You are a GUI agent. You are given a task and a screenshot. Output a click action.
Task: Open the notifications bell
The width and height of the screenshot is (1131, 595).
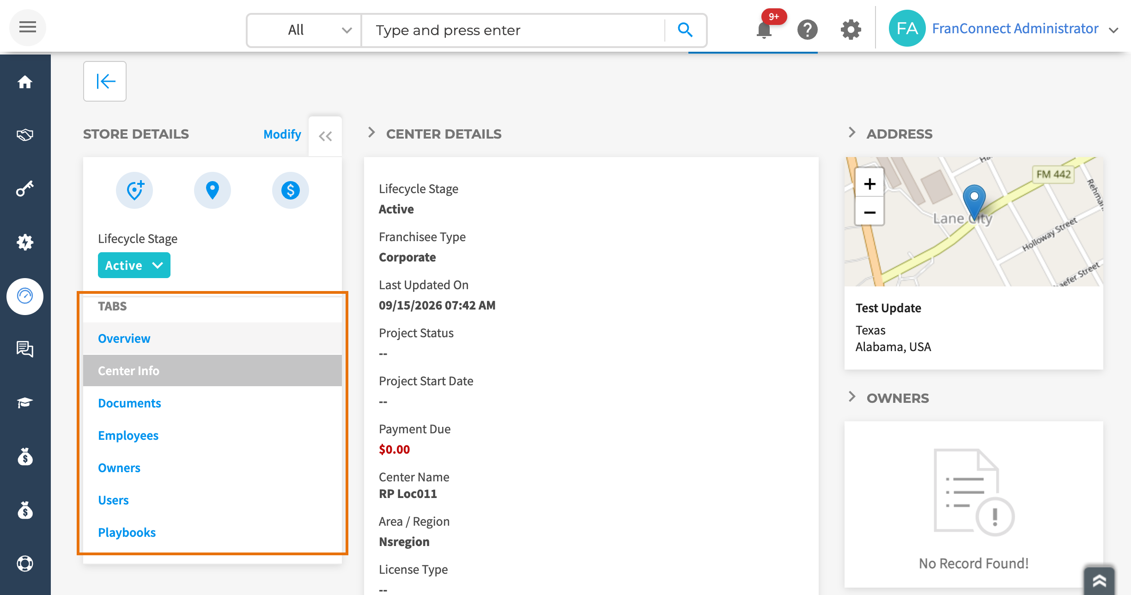point(764,30)
